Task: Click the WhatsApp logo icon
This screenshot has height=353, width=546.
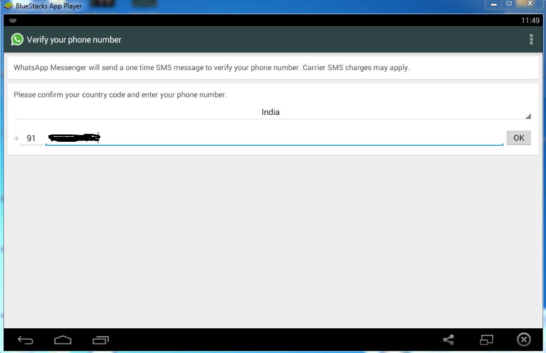Action: 17,39
